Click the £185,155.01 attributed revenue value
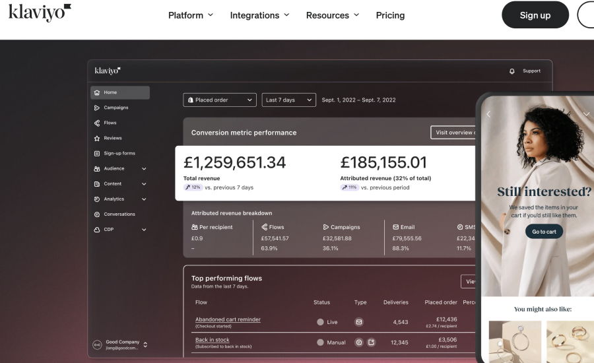 [x=383, y=162]
